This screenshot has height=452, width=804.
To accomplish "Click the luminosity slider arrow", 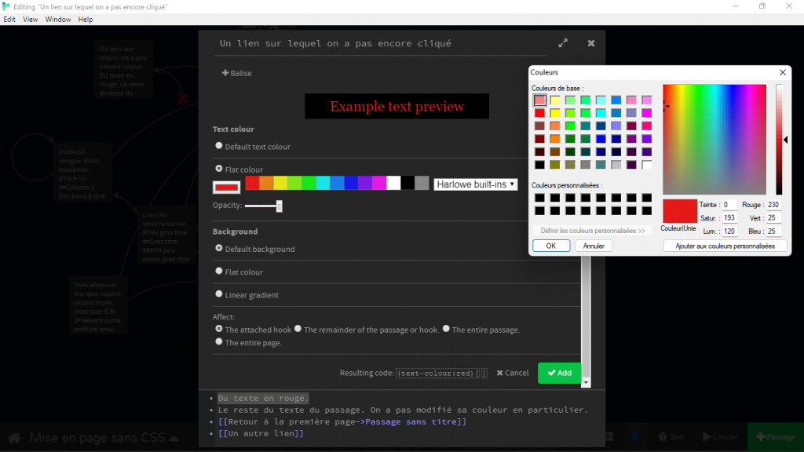I will [785, 140].
